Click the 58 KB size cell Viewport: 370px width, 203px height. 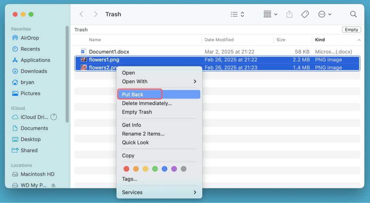point(302,52)
